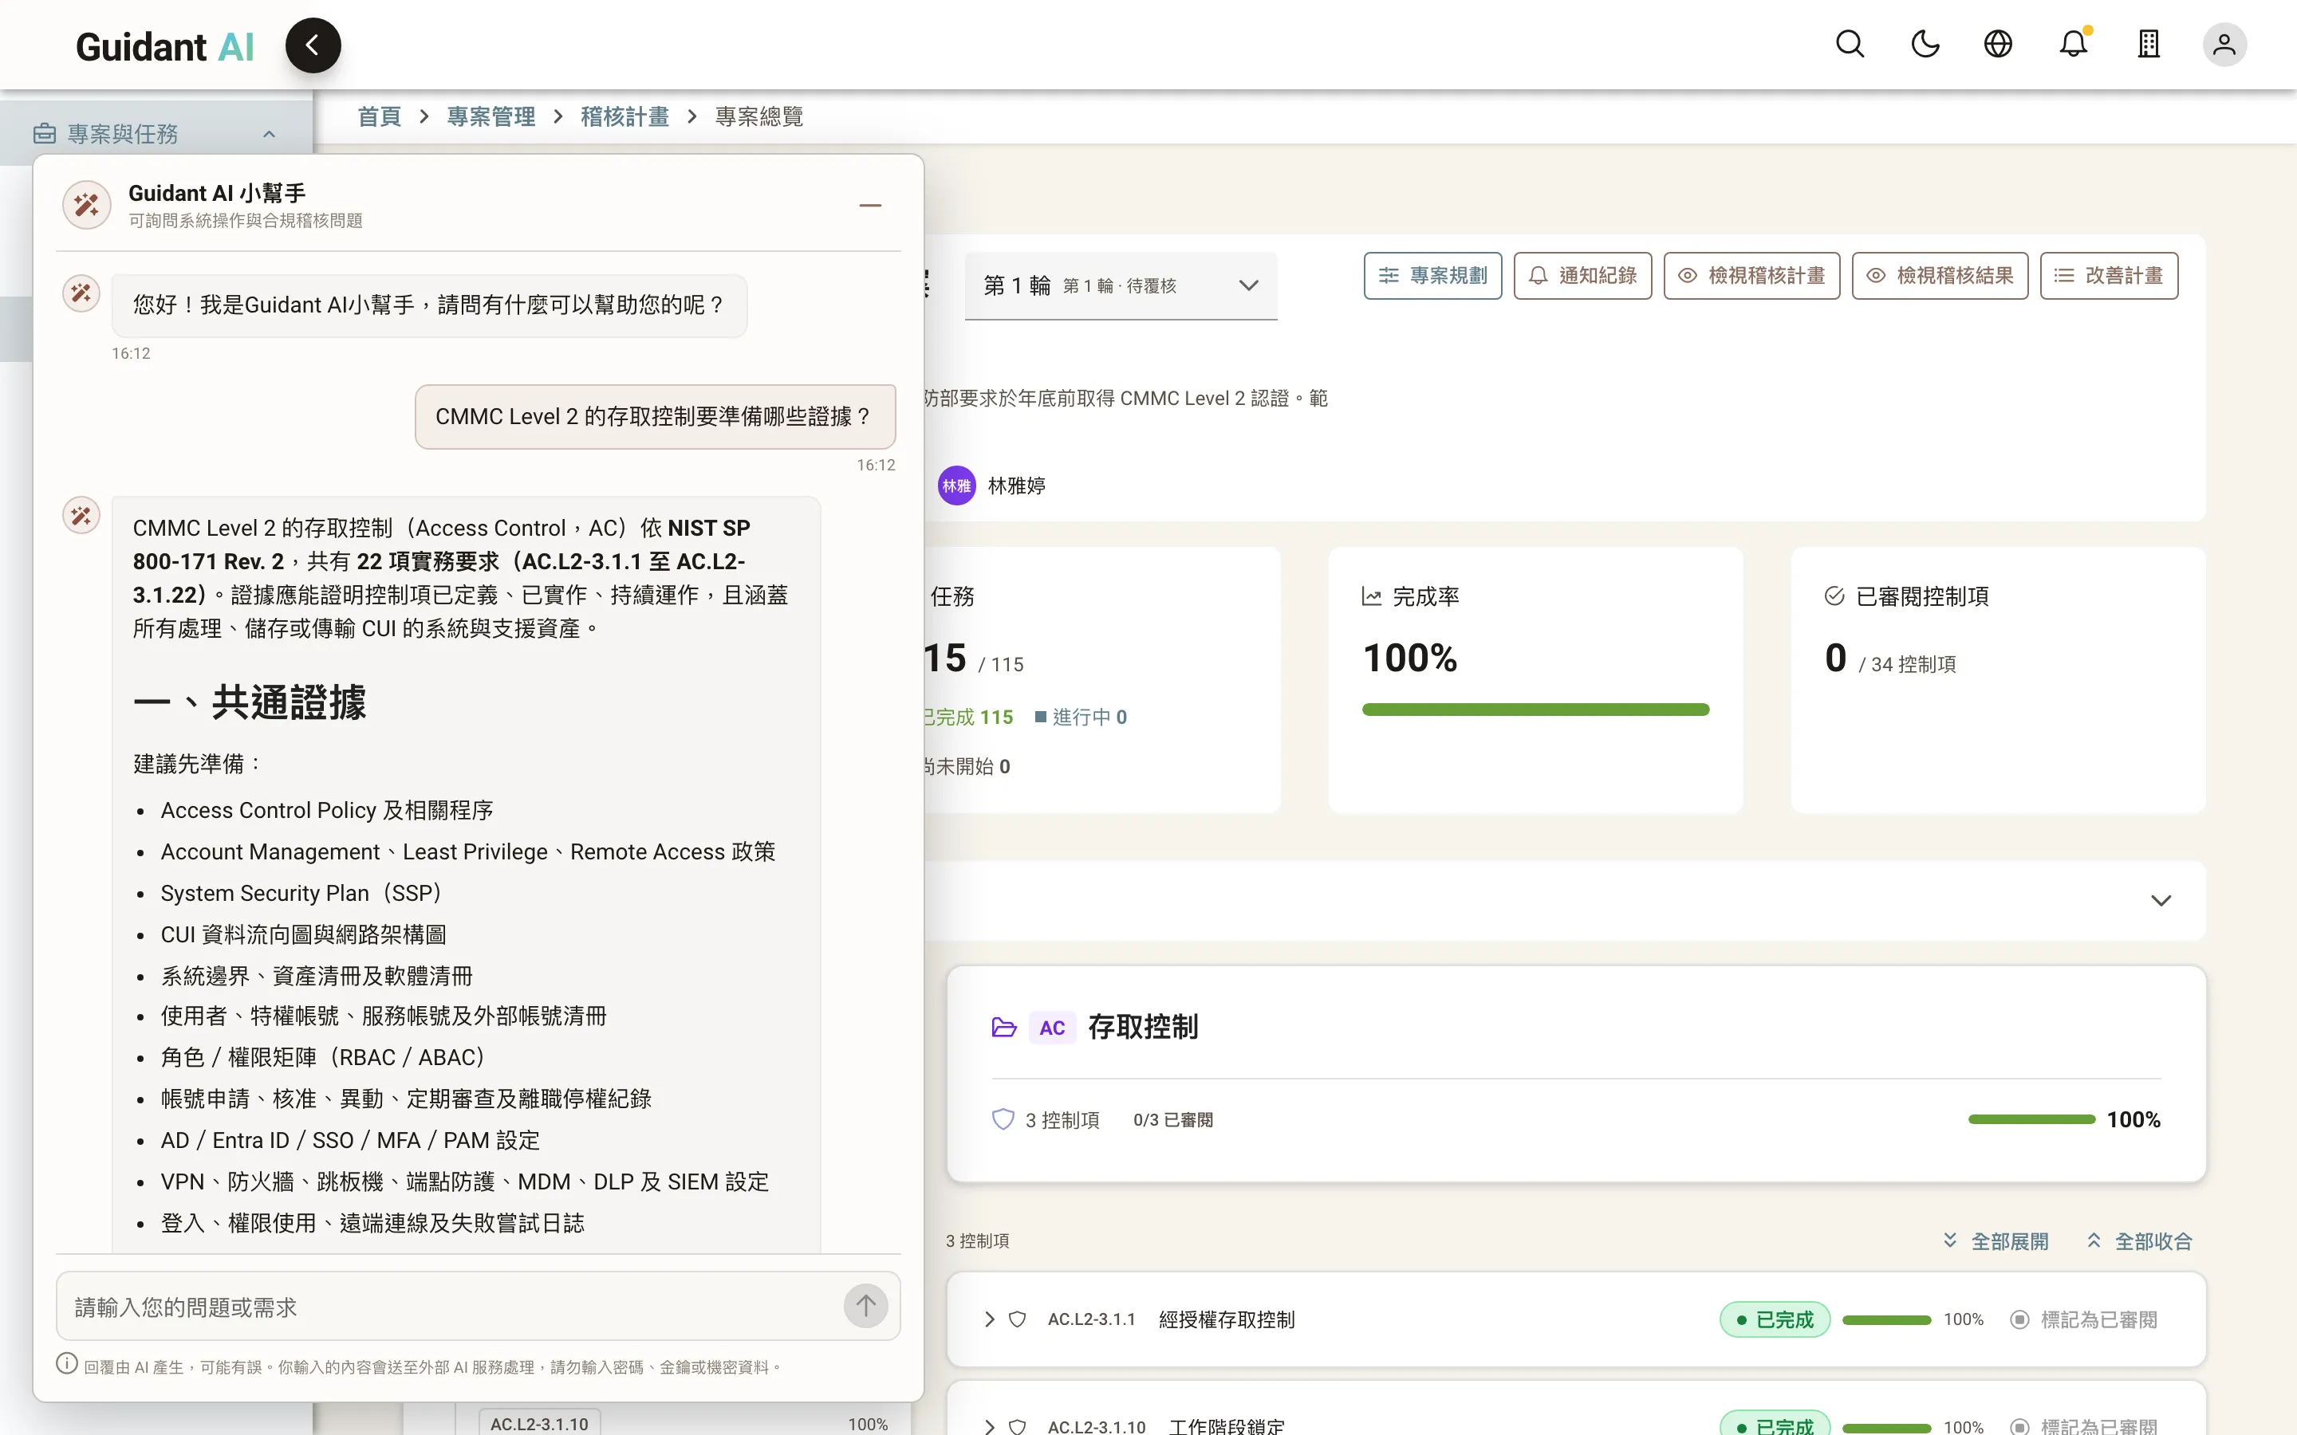Image resolution: width=2297 pixels, height=1435 pixels.
Task: Click the shield icon in the AC.L2-3.1.1 row
Action: coord(1017,1319)
